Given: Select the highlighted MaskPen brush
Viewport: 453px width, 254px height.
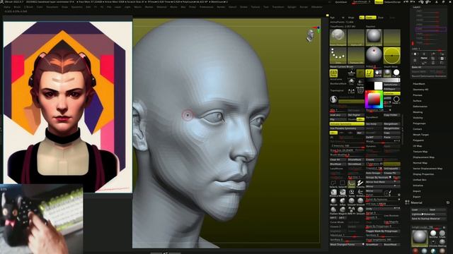Looking at the screenshot, I should pos(351,183).
